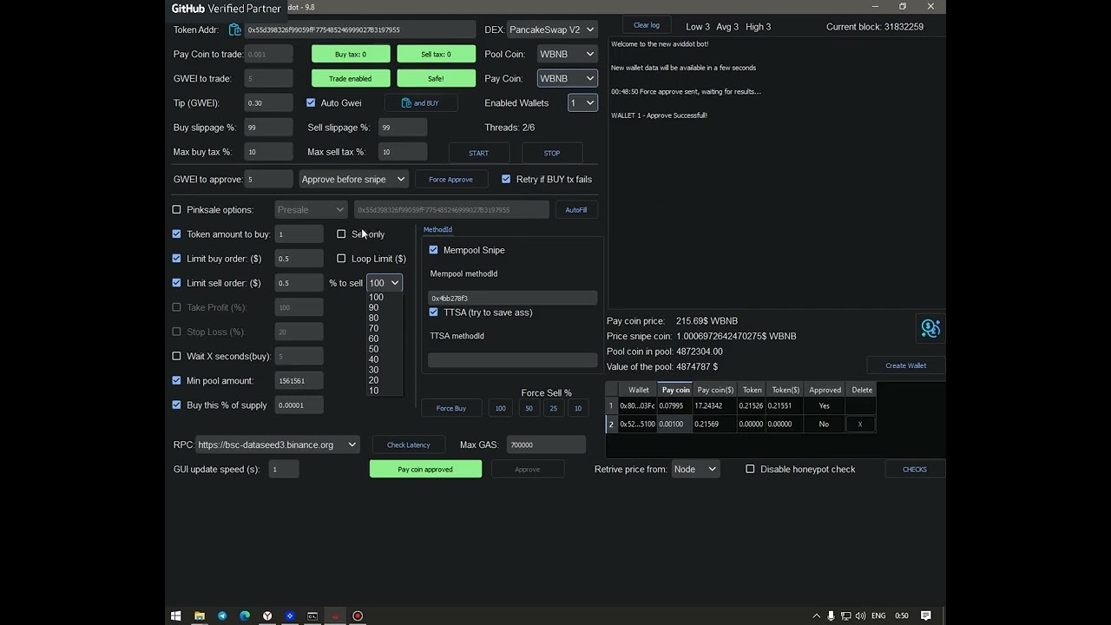Click the microphone tray icon
Screen dimensions: 1111x625
pos(831,615)
